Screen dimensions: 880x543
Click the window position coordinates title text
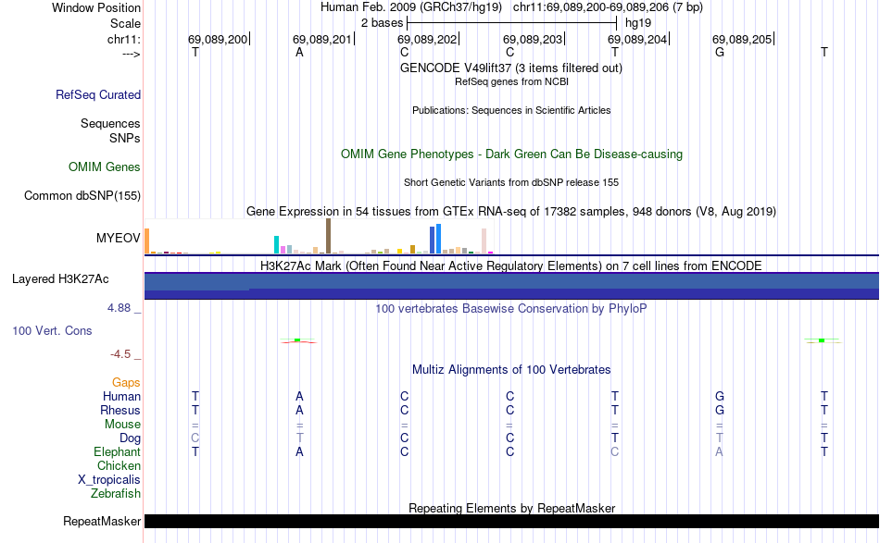pos(511,7)
